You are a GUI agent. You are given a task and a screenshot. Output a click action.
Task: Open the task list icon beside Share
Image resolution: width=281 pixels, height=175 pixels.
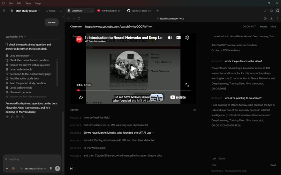[x=61, y=11]
